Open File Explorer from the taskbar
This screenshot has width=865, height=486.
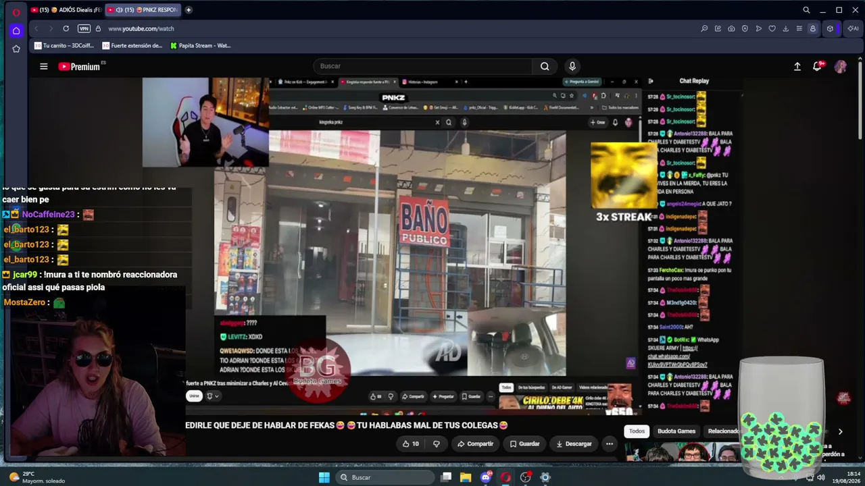click(x=466, y=477)
